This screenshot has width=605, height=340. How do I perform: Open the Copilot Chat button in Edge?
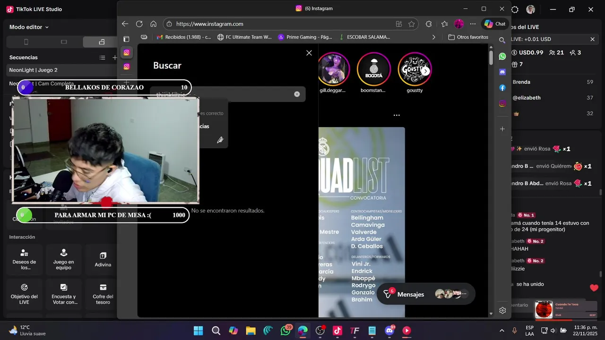coord(494,24)
